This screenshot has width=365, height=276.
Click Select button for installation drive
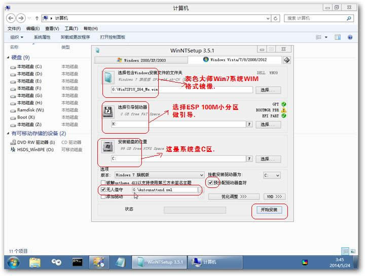(x=268, y=159)
